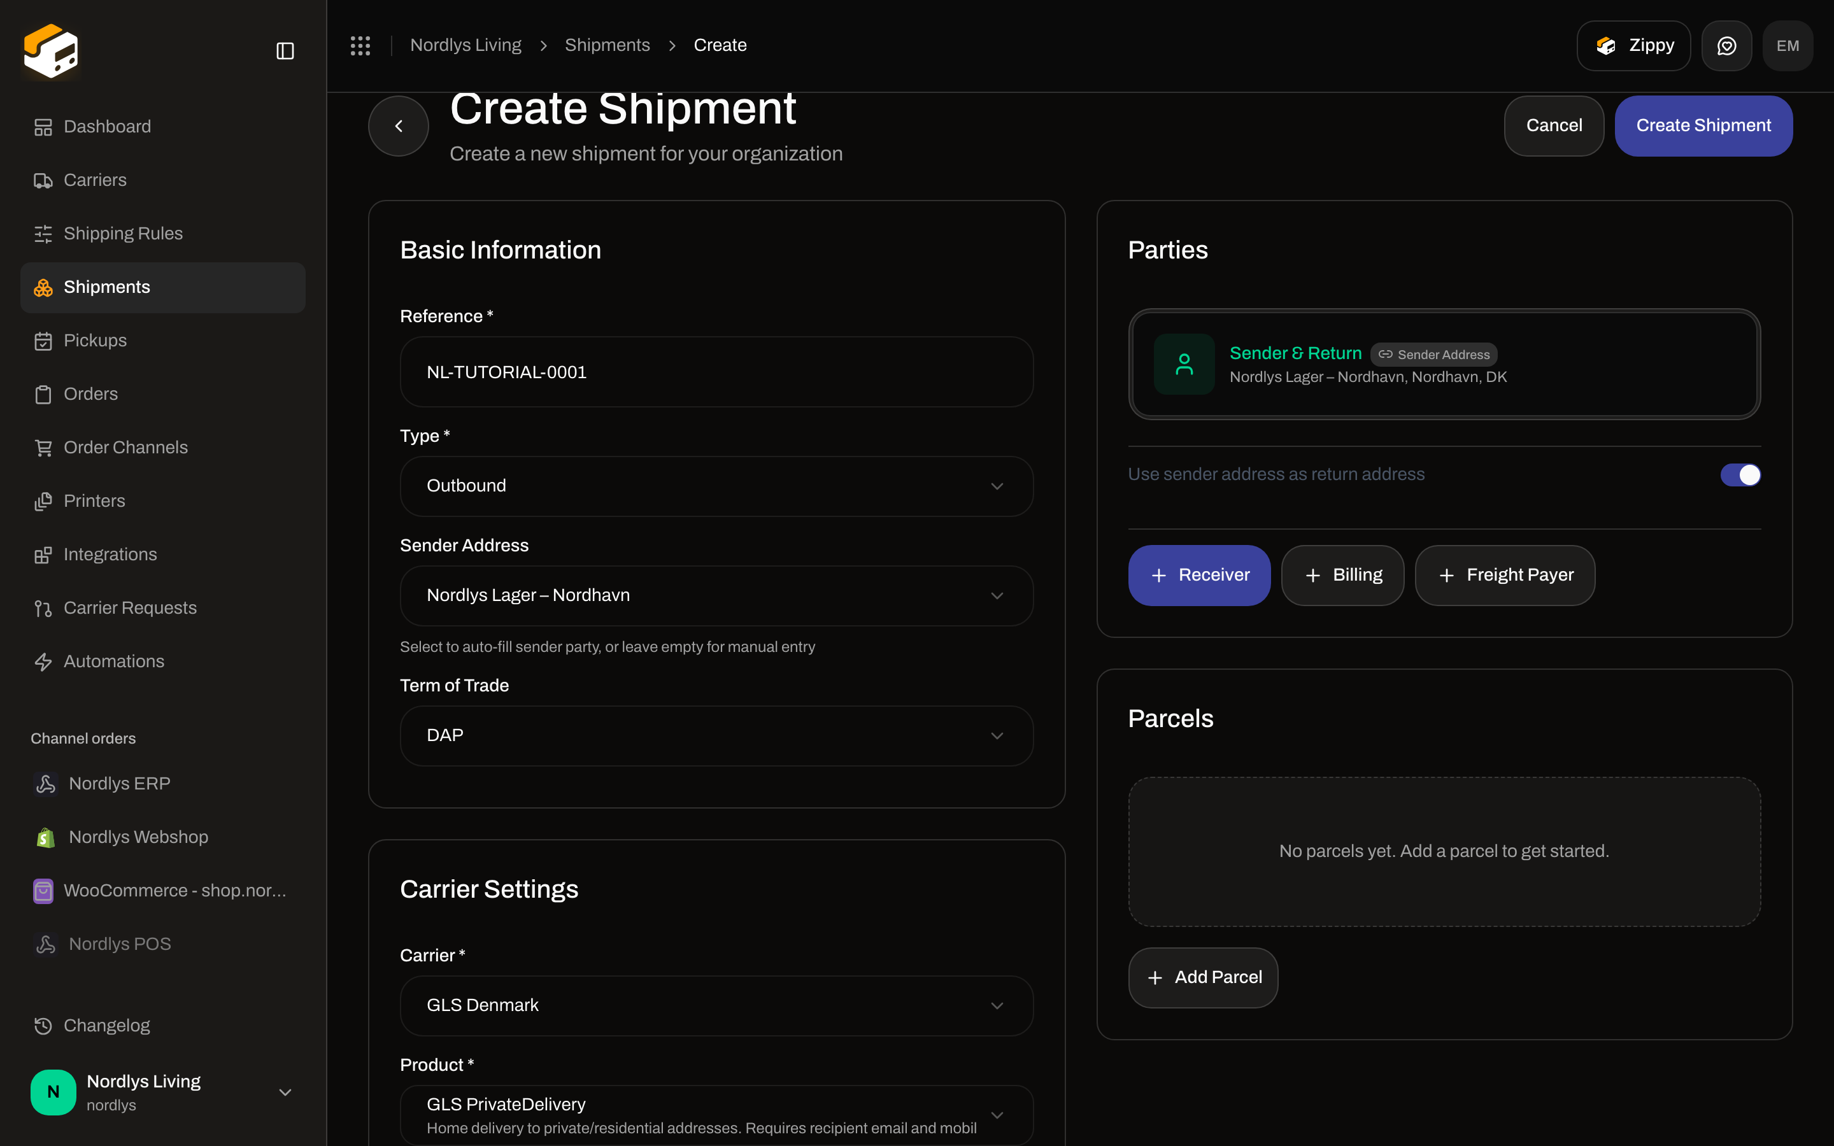Open Orders in the sidebar
Image resolution: width=1834 pixels, height=1146 pixels.
163,394
